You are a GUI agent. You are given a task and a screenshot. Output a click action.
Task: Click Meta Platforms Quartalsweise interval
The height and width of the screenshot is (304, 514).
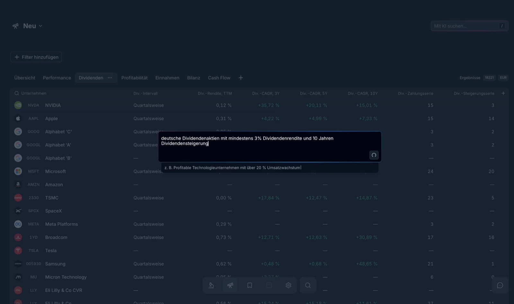[149, 224]
